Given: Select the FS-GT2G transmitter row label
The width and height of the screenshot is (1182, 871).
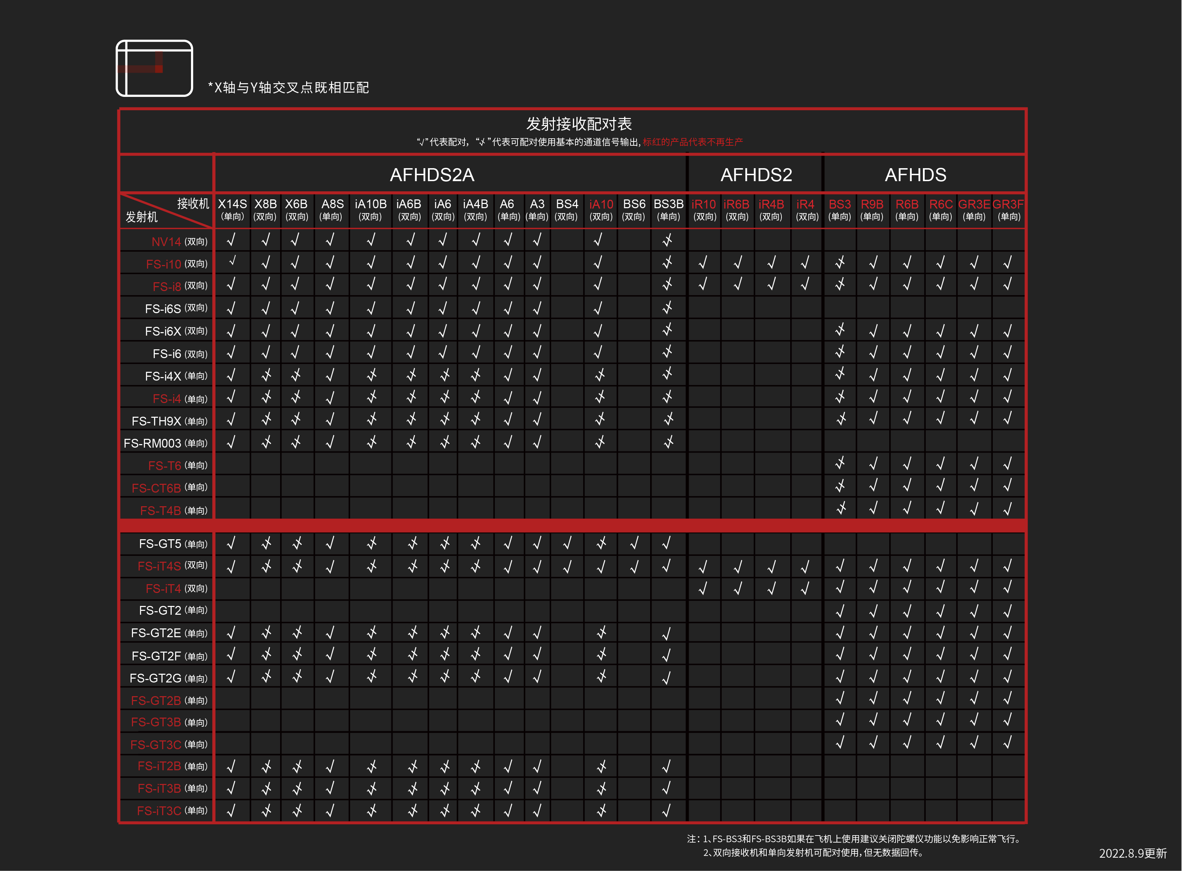Looking at the screenshot, I should 169,678.
